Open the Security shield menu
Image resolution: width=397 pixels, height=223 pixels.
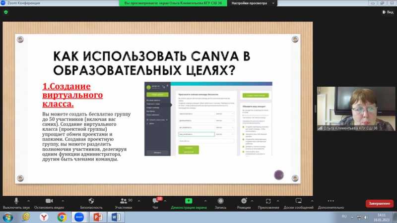pyautogui.click(x=91, y=203)
